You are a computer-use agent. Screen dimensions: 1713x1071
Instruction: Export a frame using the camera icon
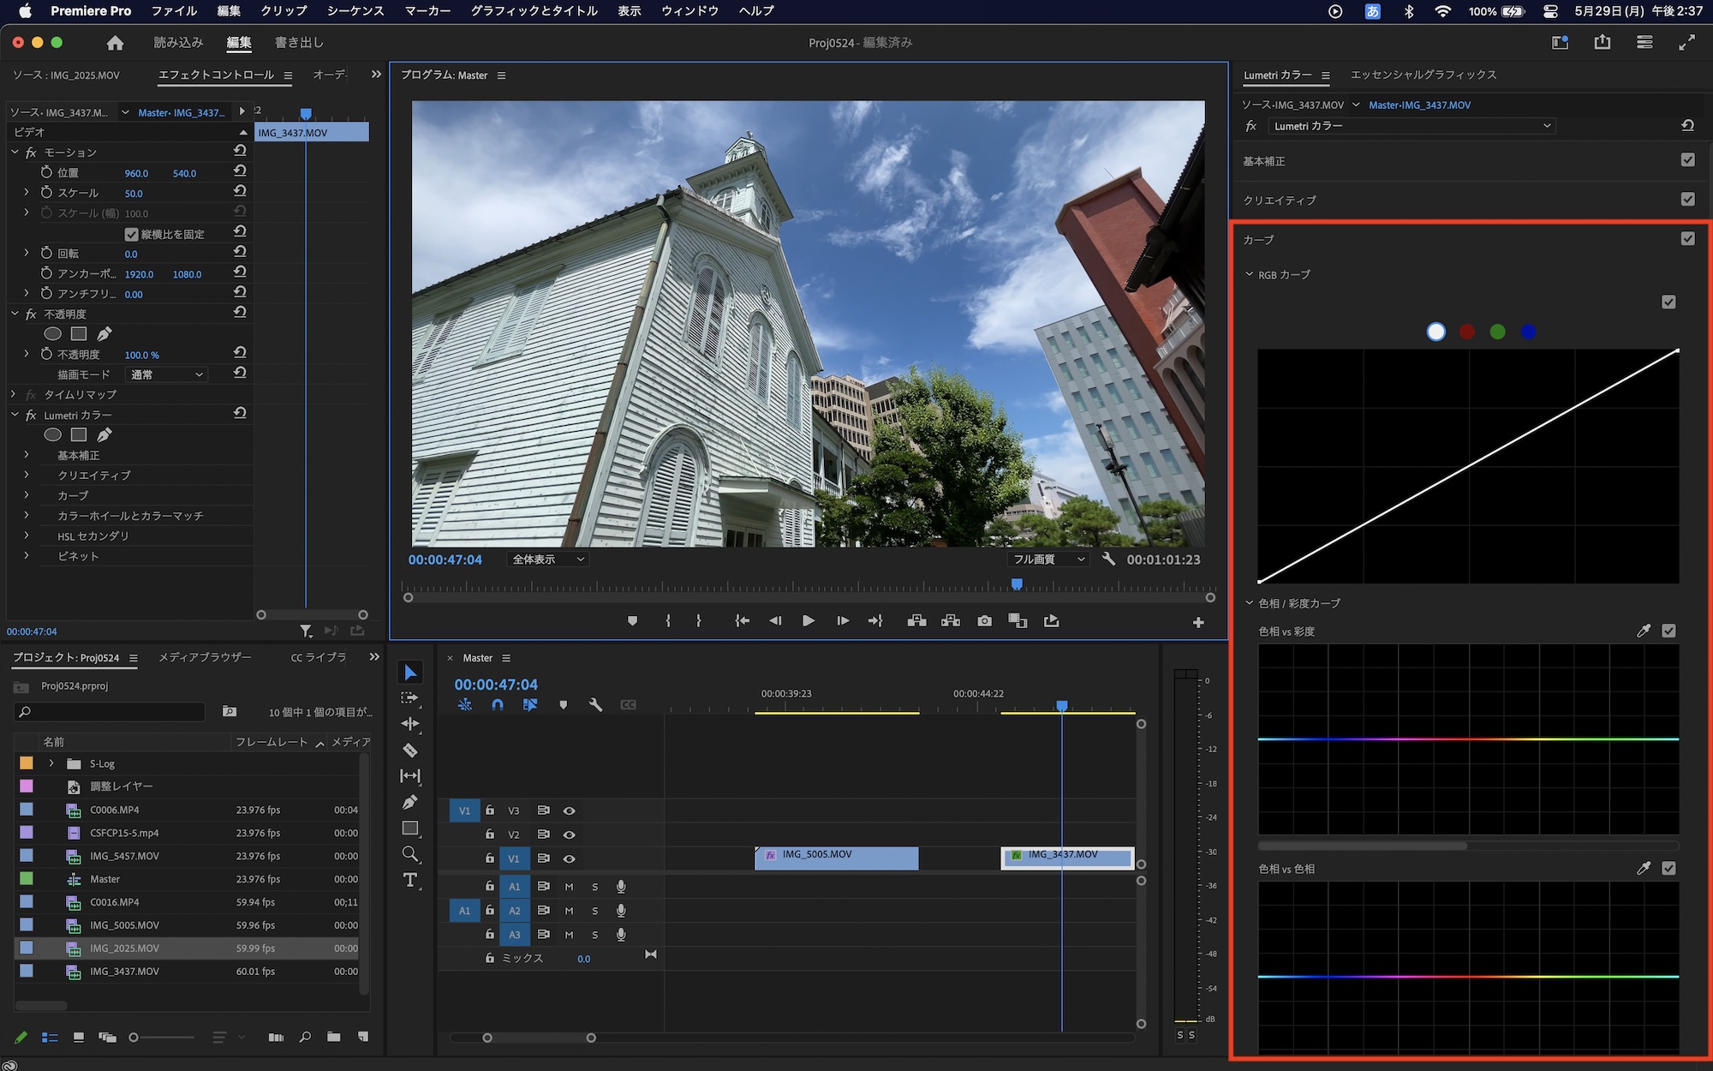coord(984,620)
